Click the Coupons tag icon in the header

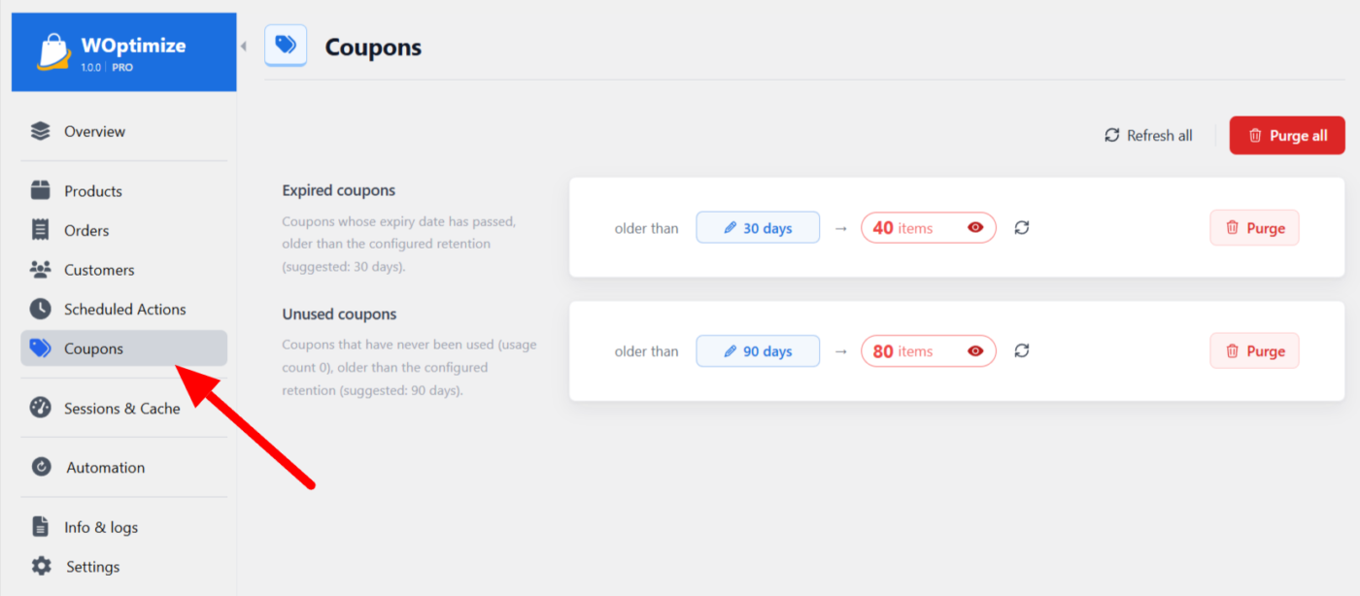click(x=286, y=45)
